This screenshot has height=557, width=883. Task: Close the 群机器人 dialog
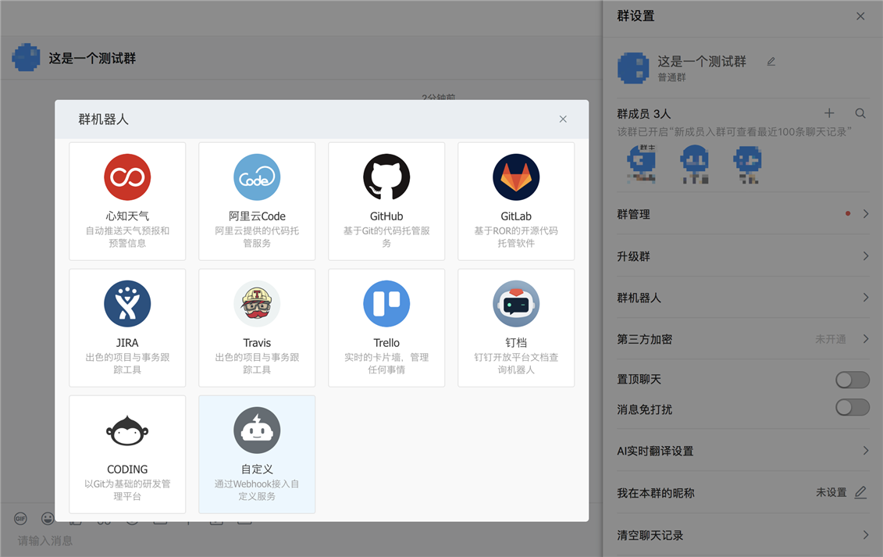[x=563, y=119]
